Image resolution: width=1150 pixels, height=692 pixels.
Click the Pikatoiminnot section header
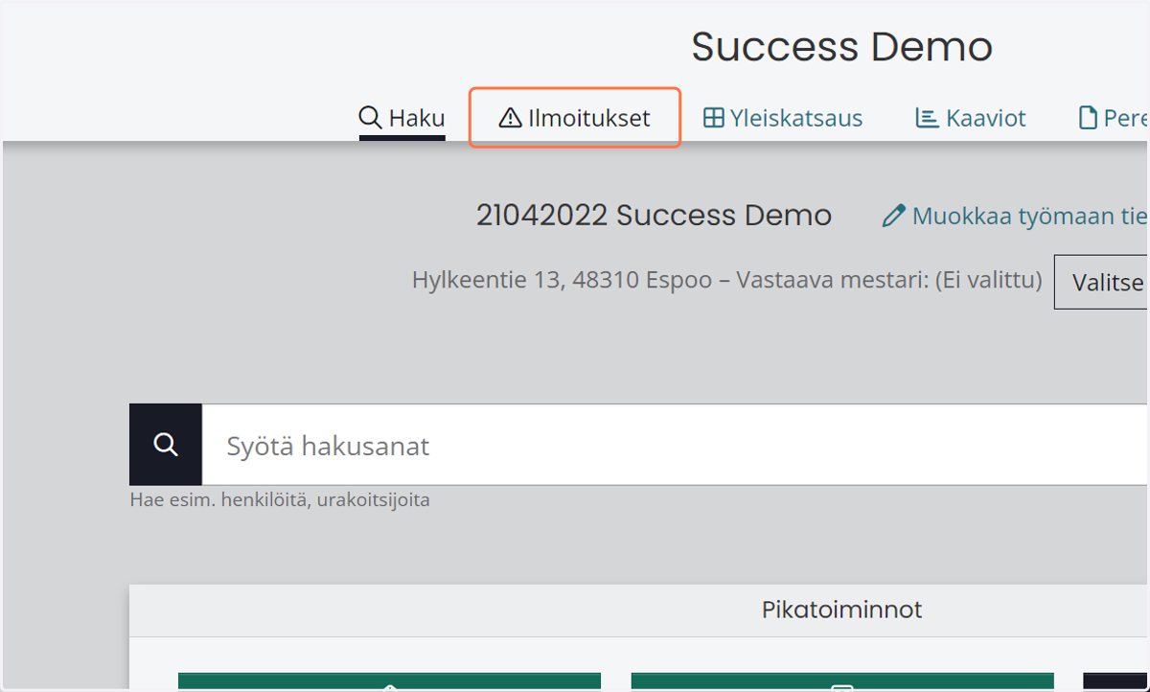pos(841,610)
